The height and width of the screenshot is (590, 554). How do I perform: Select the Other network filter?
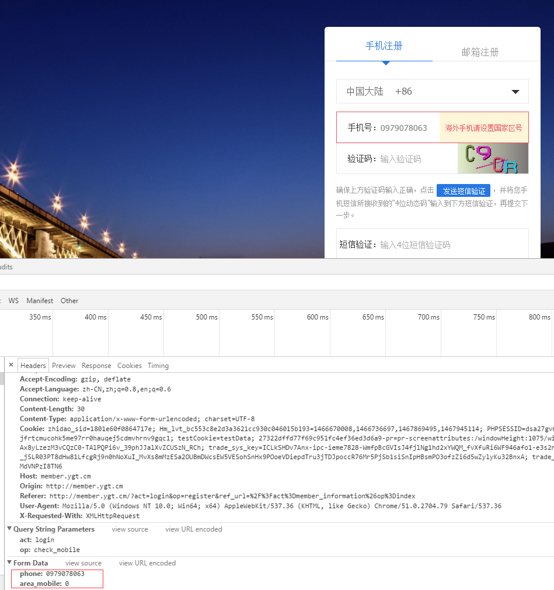point(69,300)
